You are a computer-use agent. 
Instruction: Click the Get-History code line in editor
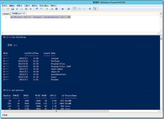[x=40, y=17]
